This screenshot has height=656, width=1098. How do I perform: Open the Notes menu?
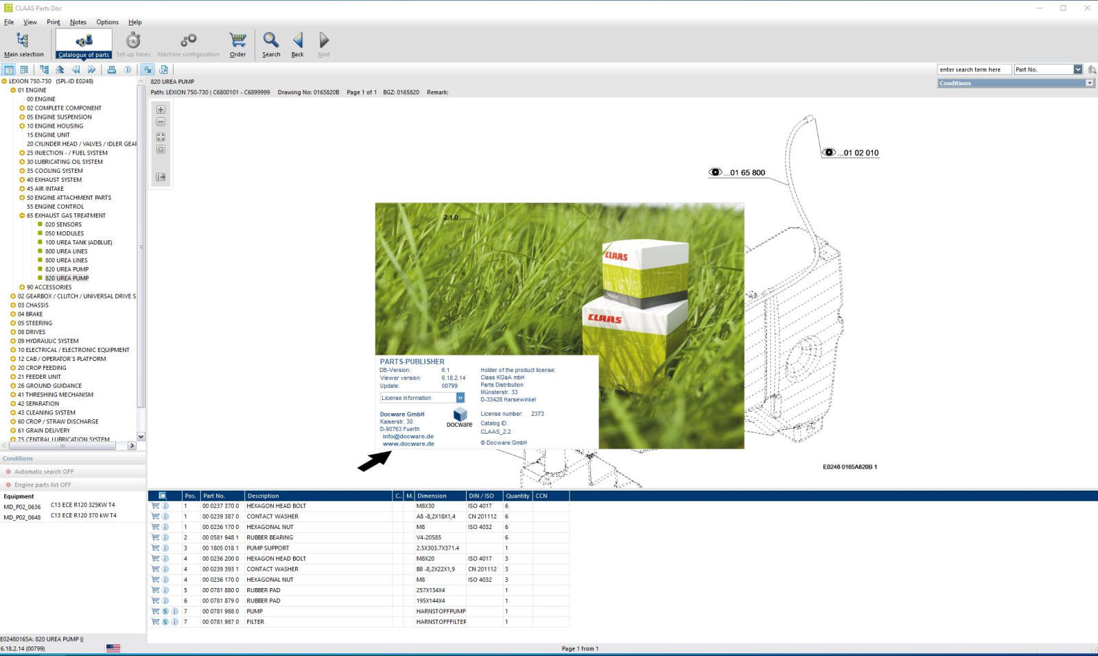(x=78, y=22)
